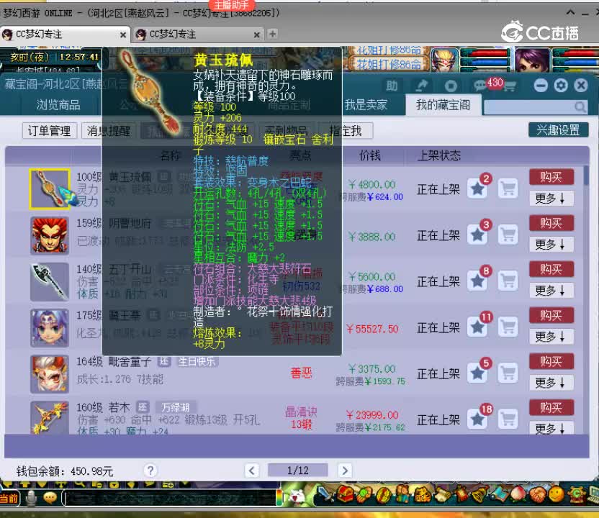This screenshot has width=599, height=518.
Task: Click the yellow smiley icon in bottom toolbar
Action: coord(557,494)
